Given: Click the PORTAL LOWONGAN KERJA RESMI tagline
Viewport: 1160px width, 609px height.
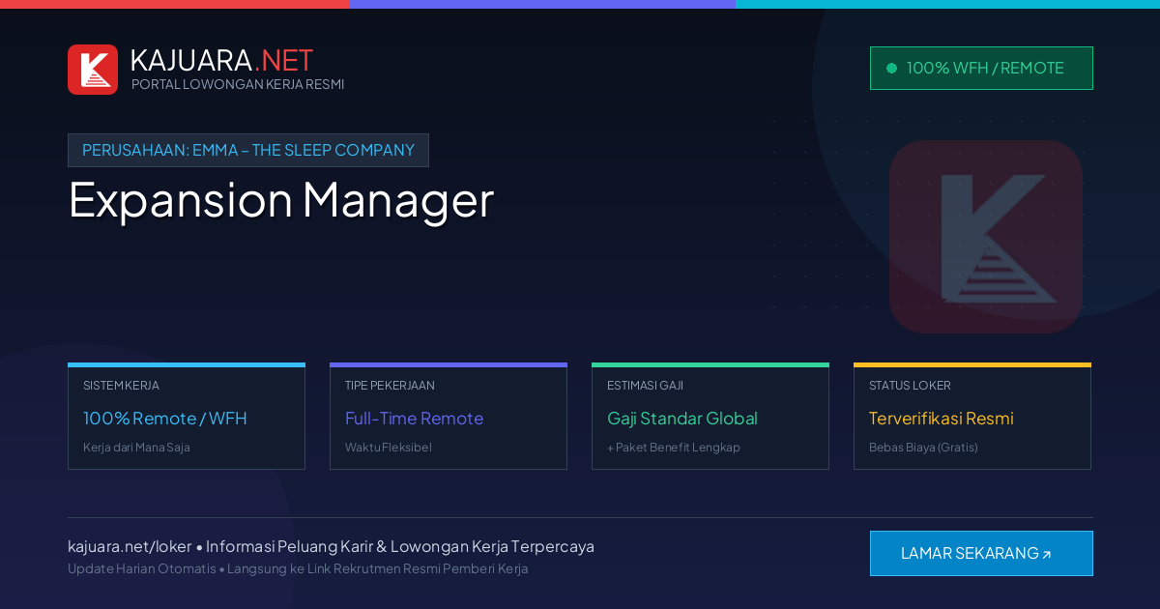Looking at the screenshot, I should point(238,84).
